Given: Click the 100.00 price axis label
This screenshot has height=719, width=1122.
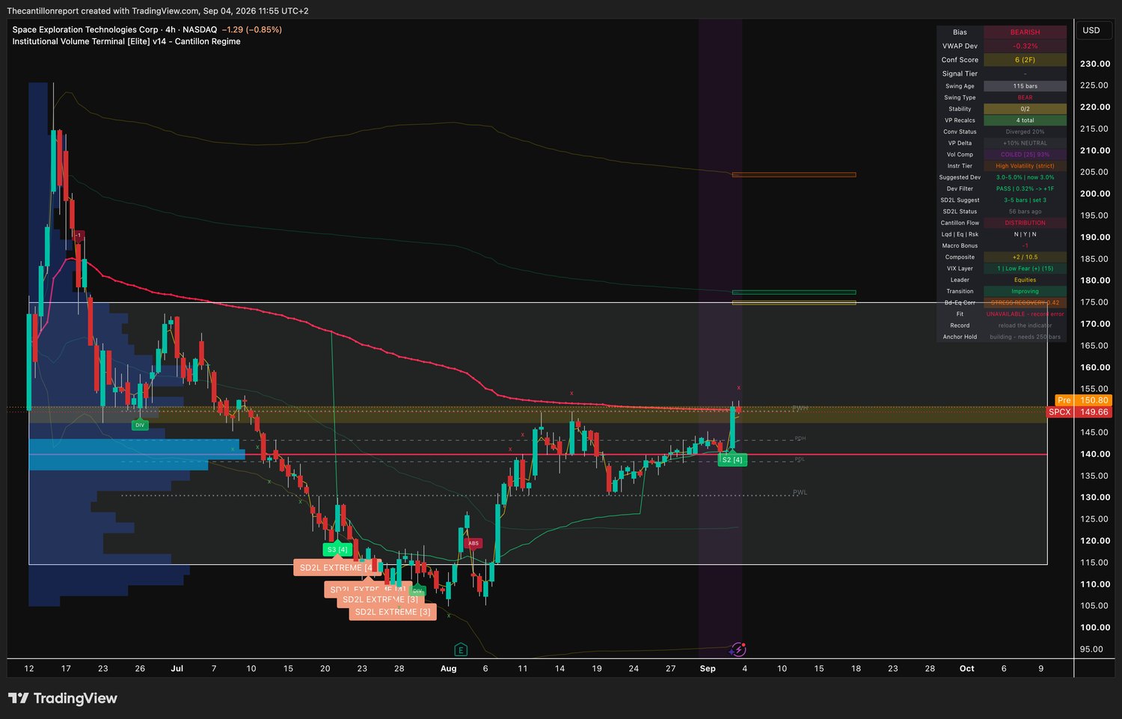Looking at the screenshot, I should tap(1095, 628).
